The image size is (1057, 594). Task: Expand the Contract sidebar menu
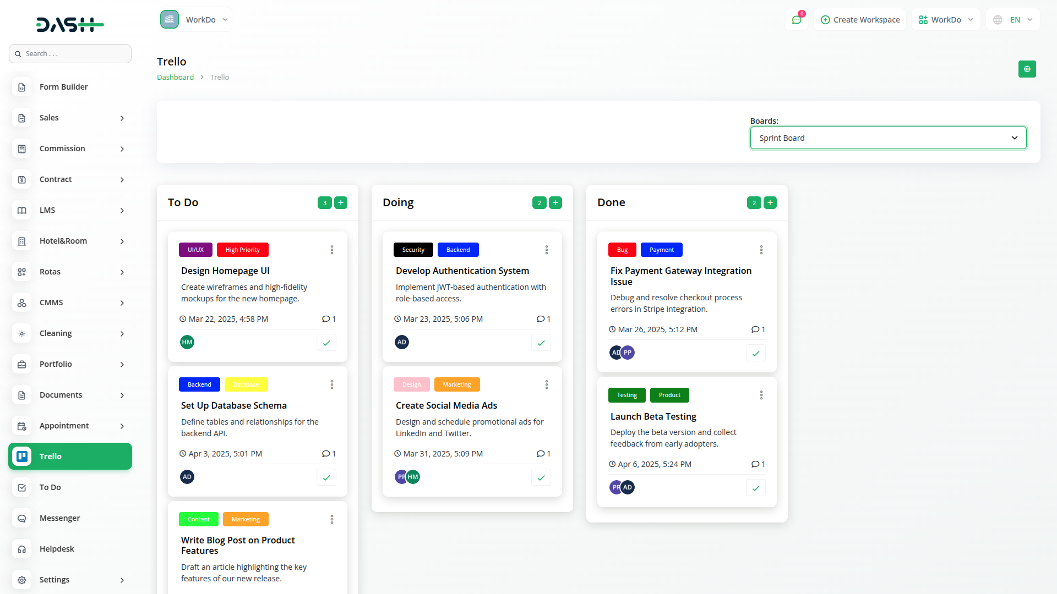click(x=70, y=179)
